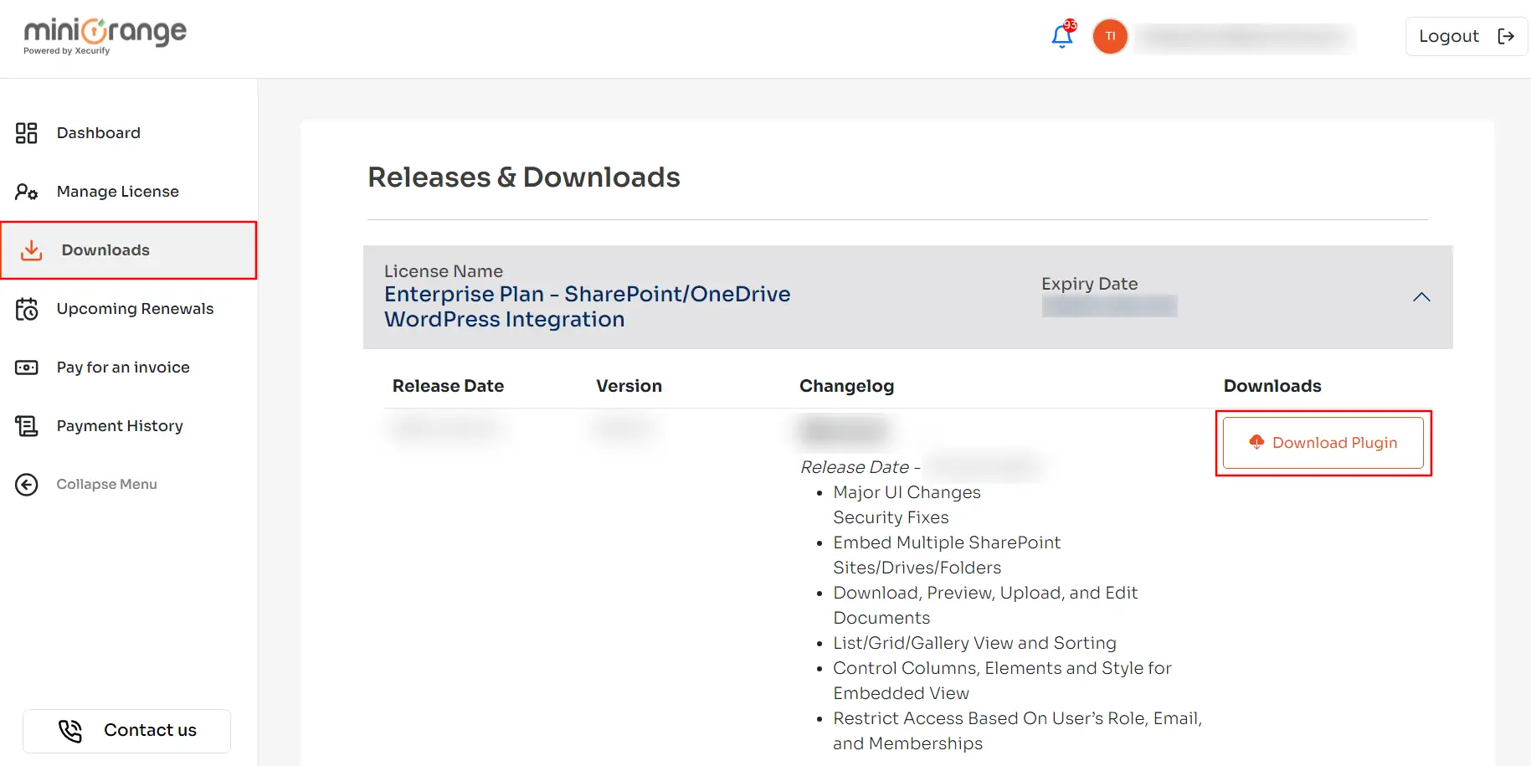Screen dimensions: 1531x766
Task: Click the italic 'Release Date -' text
Action: pyautogui.click(x=860, y=467)
